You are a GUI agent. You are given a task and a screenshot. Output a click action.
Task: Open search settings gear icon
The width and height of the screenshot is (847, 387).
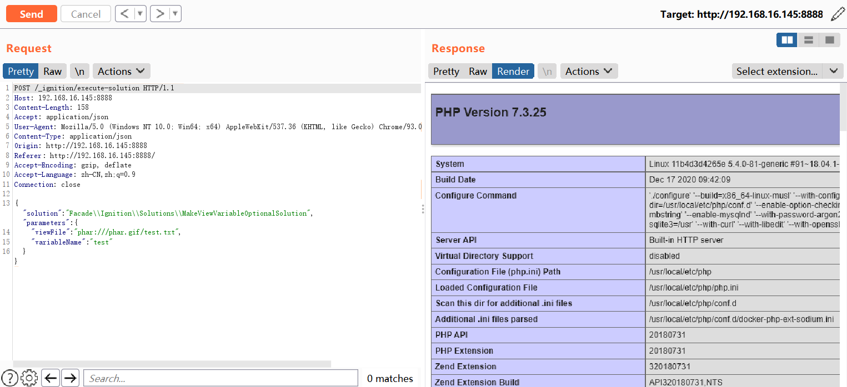[x=29, y=378]
